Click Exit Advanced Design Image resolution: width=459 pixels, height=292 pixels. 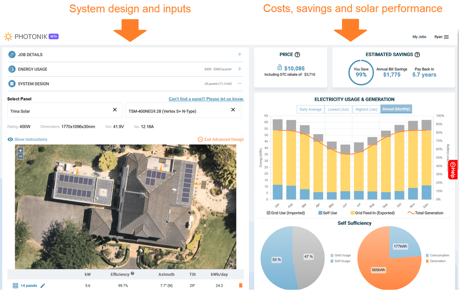tap(221, 140)
